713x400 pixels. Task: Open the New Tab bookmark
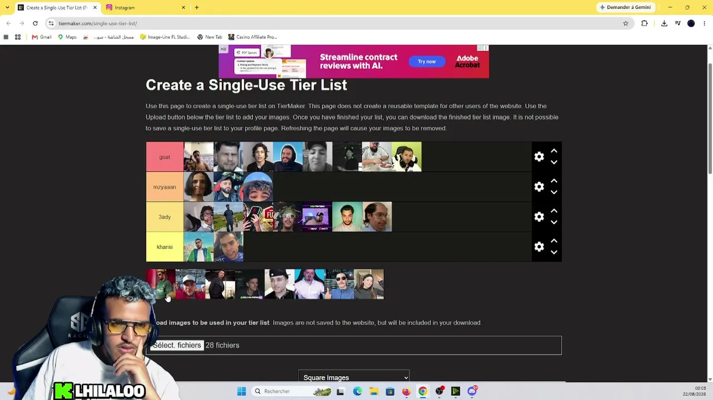[x=210, y=37]
